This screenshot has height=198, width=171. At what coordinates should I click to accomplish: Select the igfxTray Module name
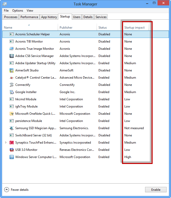coord(26,106)
